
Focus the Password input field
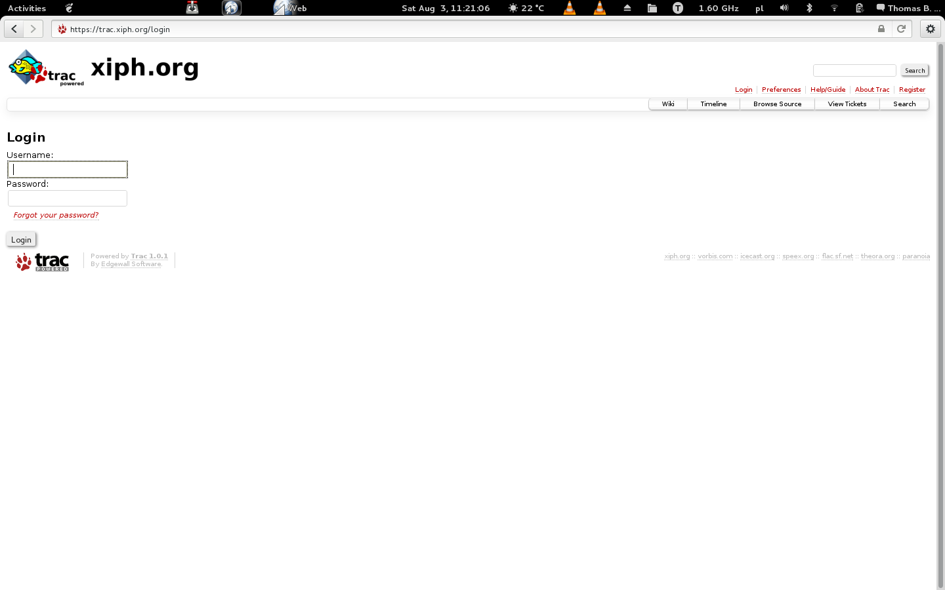68,199
